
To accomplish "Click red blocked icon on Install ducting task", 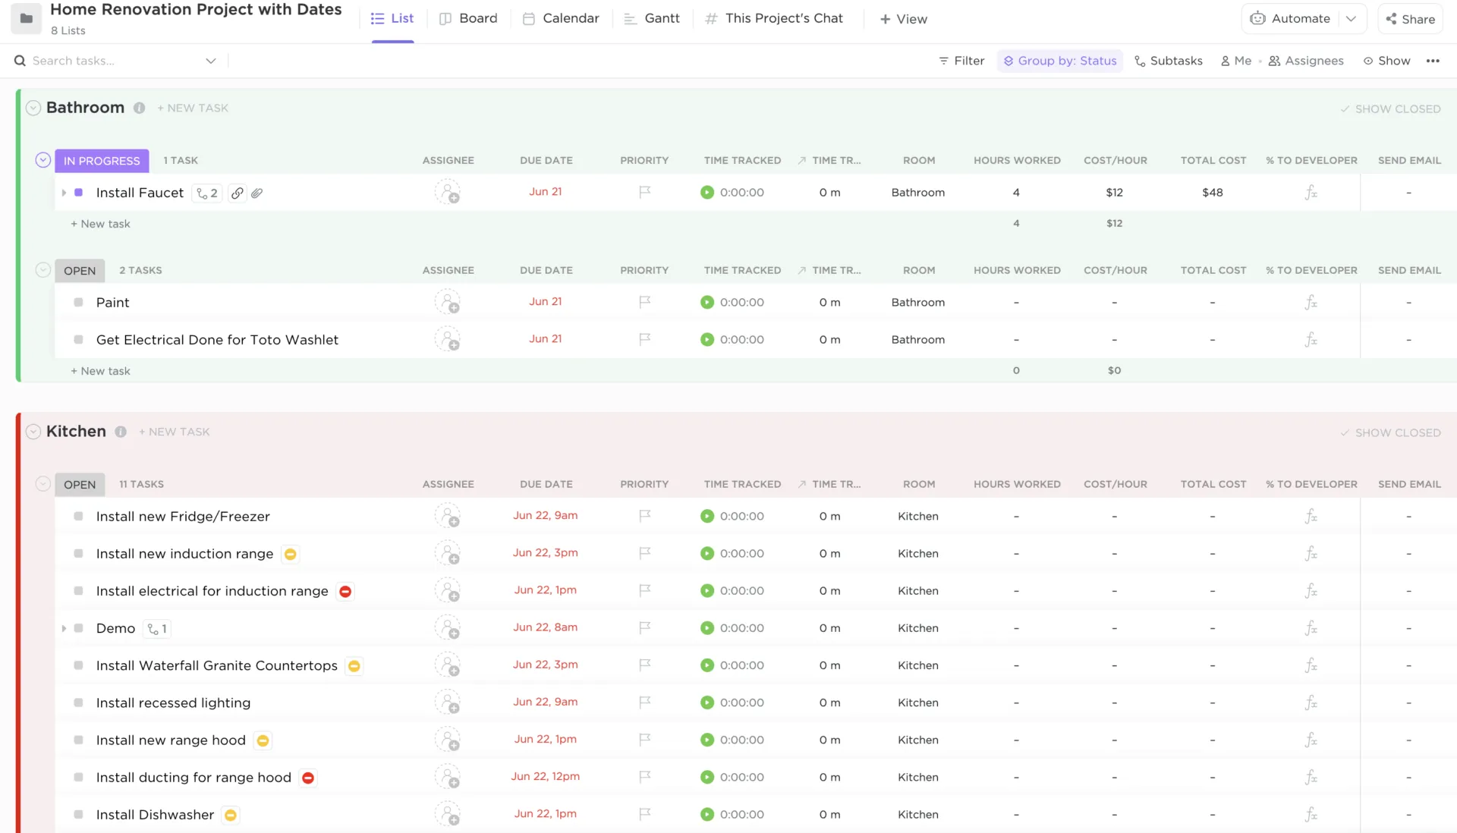I will 308,778.
